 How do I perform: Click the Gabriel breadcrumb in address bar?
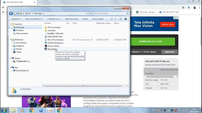[x=28, y=13]
